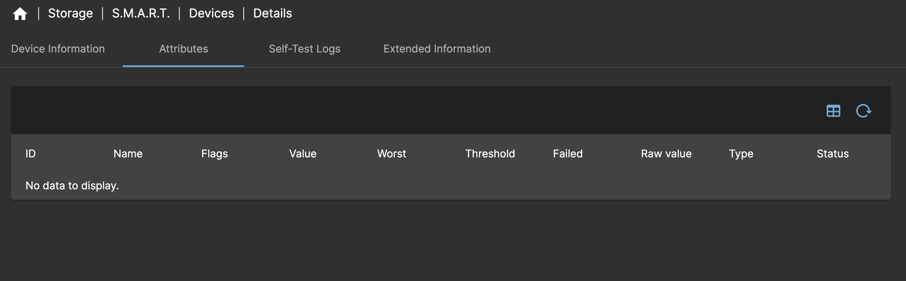Click the Raw value column header

666,153
